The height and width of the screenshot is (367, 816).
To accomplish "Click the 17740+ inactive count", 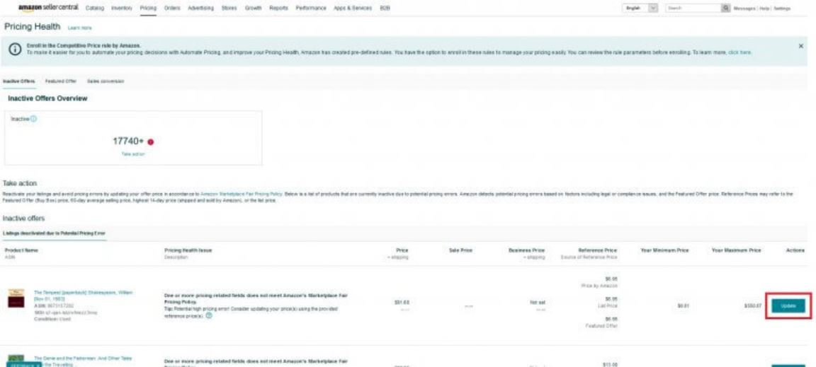I will click(x=127, y=141).
